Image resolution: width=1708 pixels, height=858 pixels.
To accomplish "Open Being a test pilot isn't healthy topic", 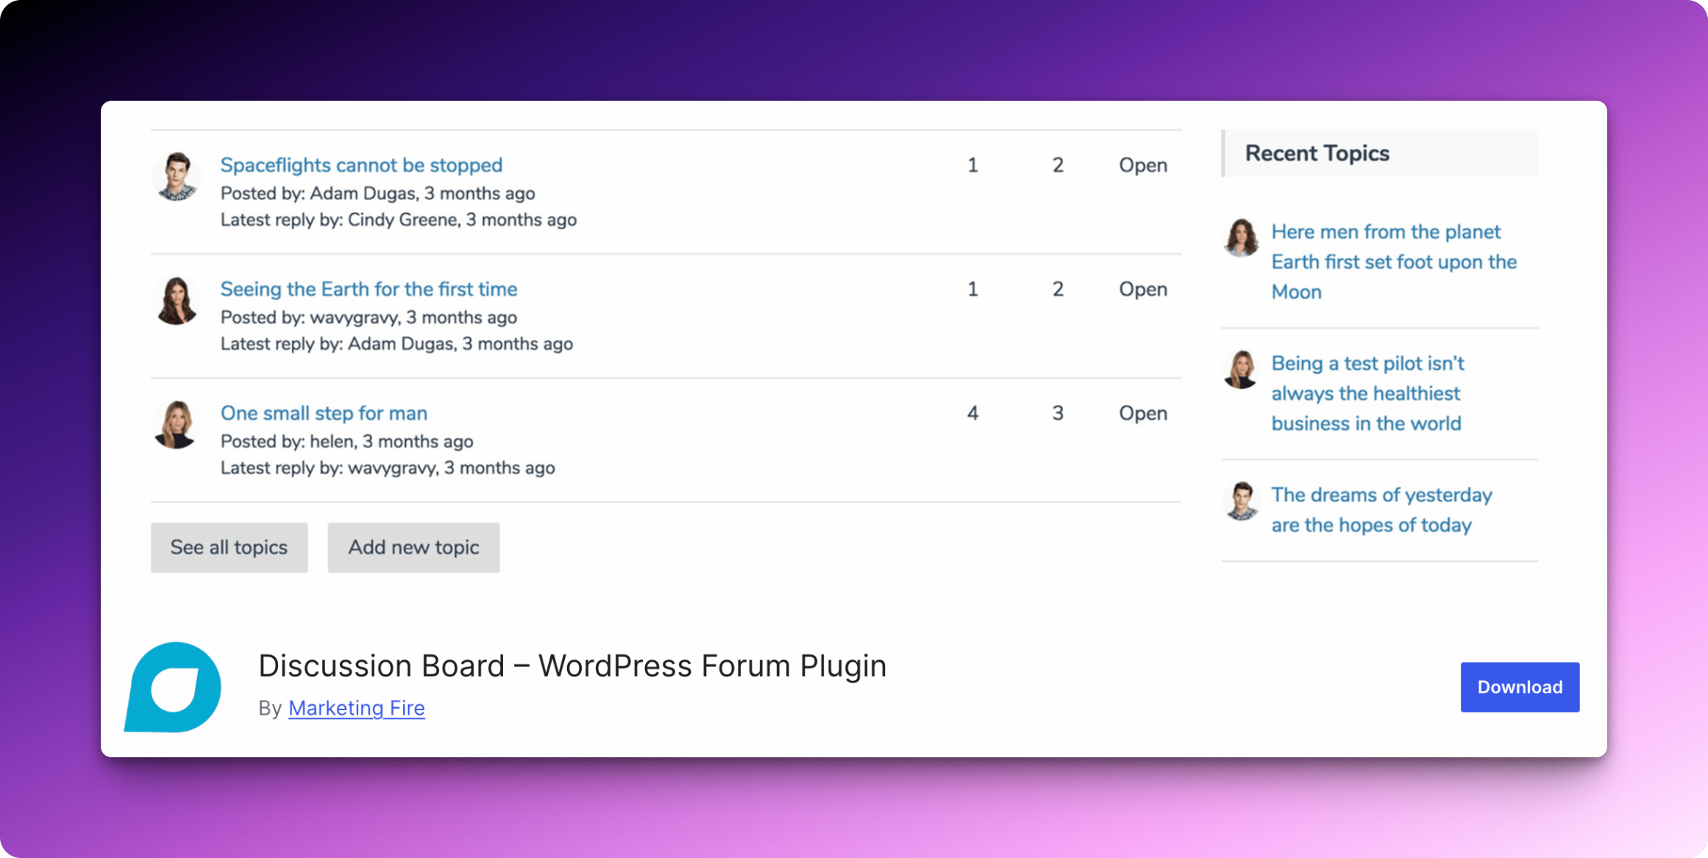I will [1366, 393].
